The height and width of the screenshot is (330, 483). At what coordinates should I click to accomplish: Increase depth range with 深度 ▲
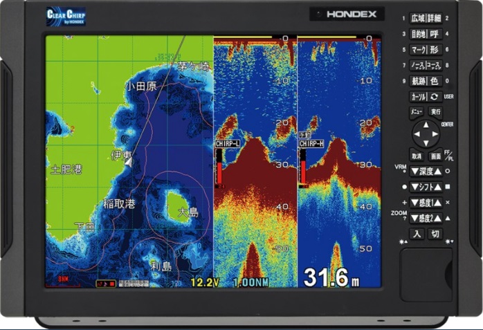tap(438, 171)
